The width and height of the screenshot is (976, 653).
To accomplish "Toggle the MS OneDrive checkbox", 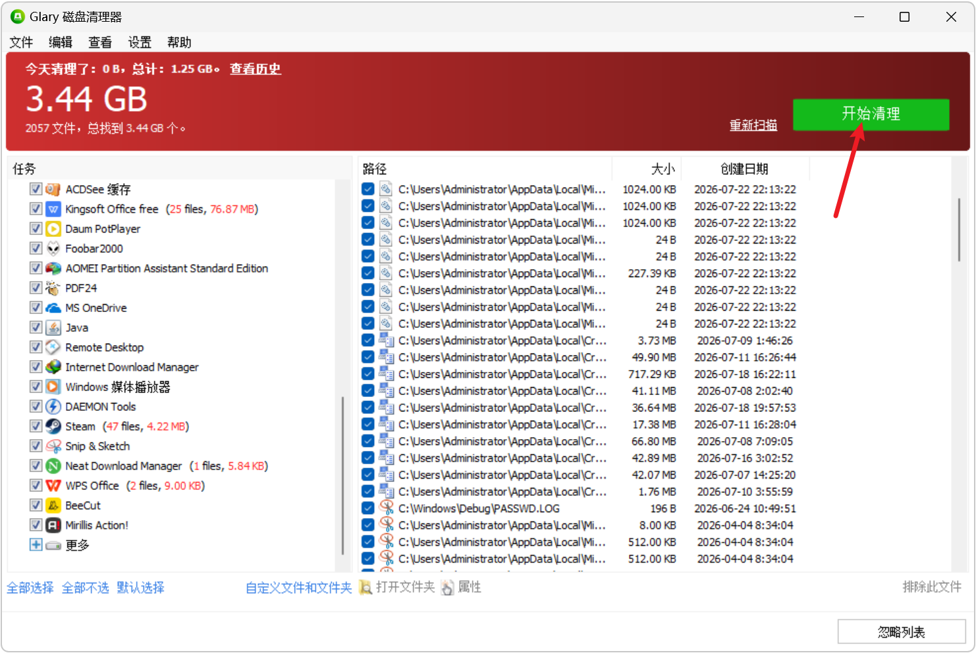I will (36, 308).
